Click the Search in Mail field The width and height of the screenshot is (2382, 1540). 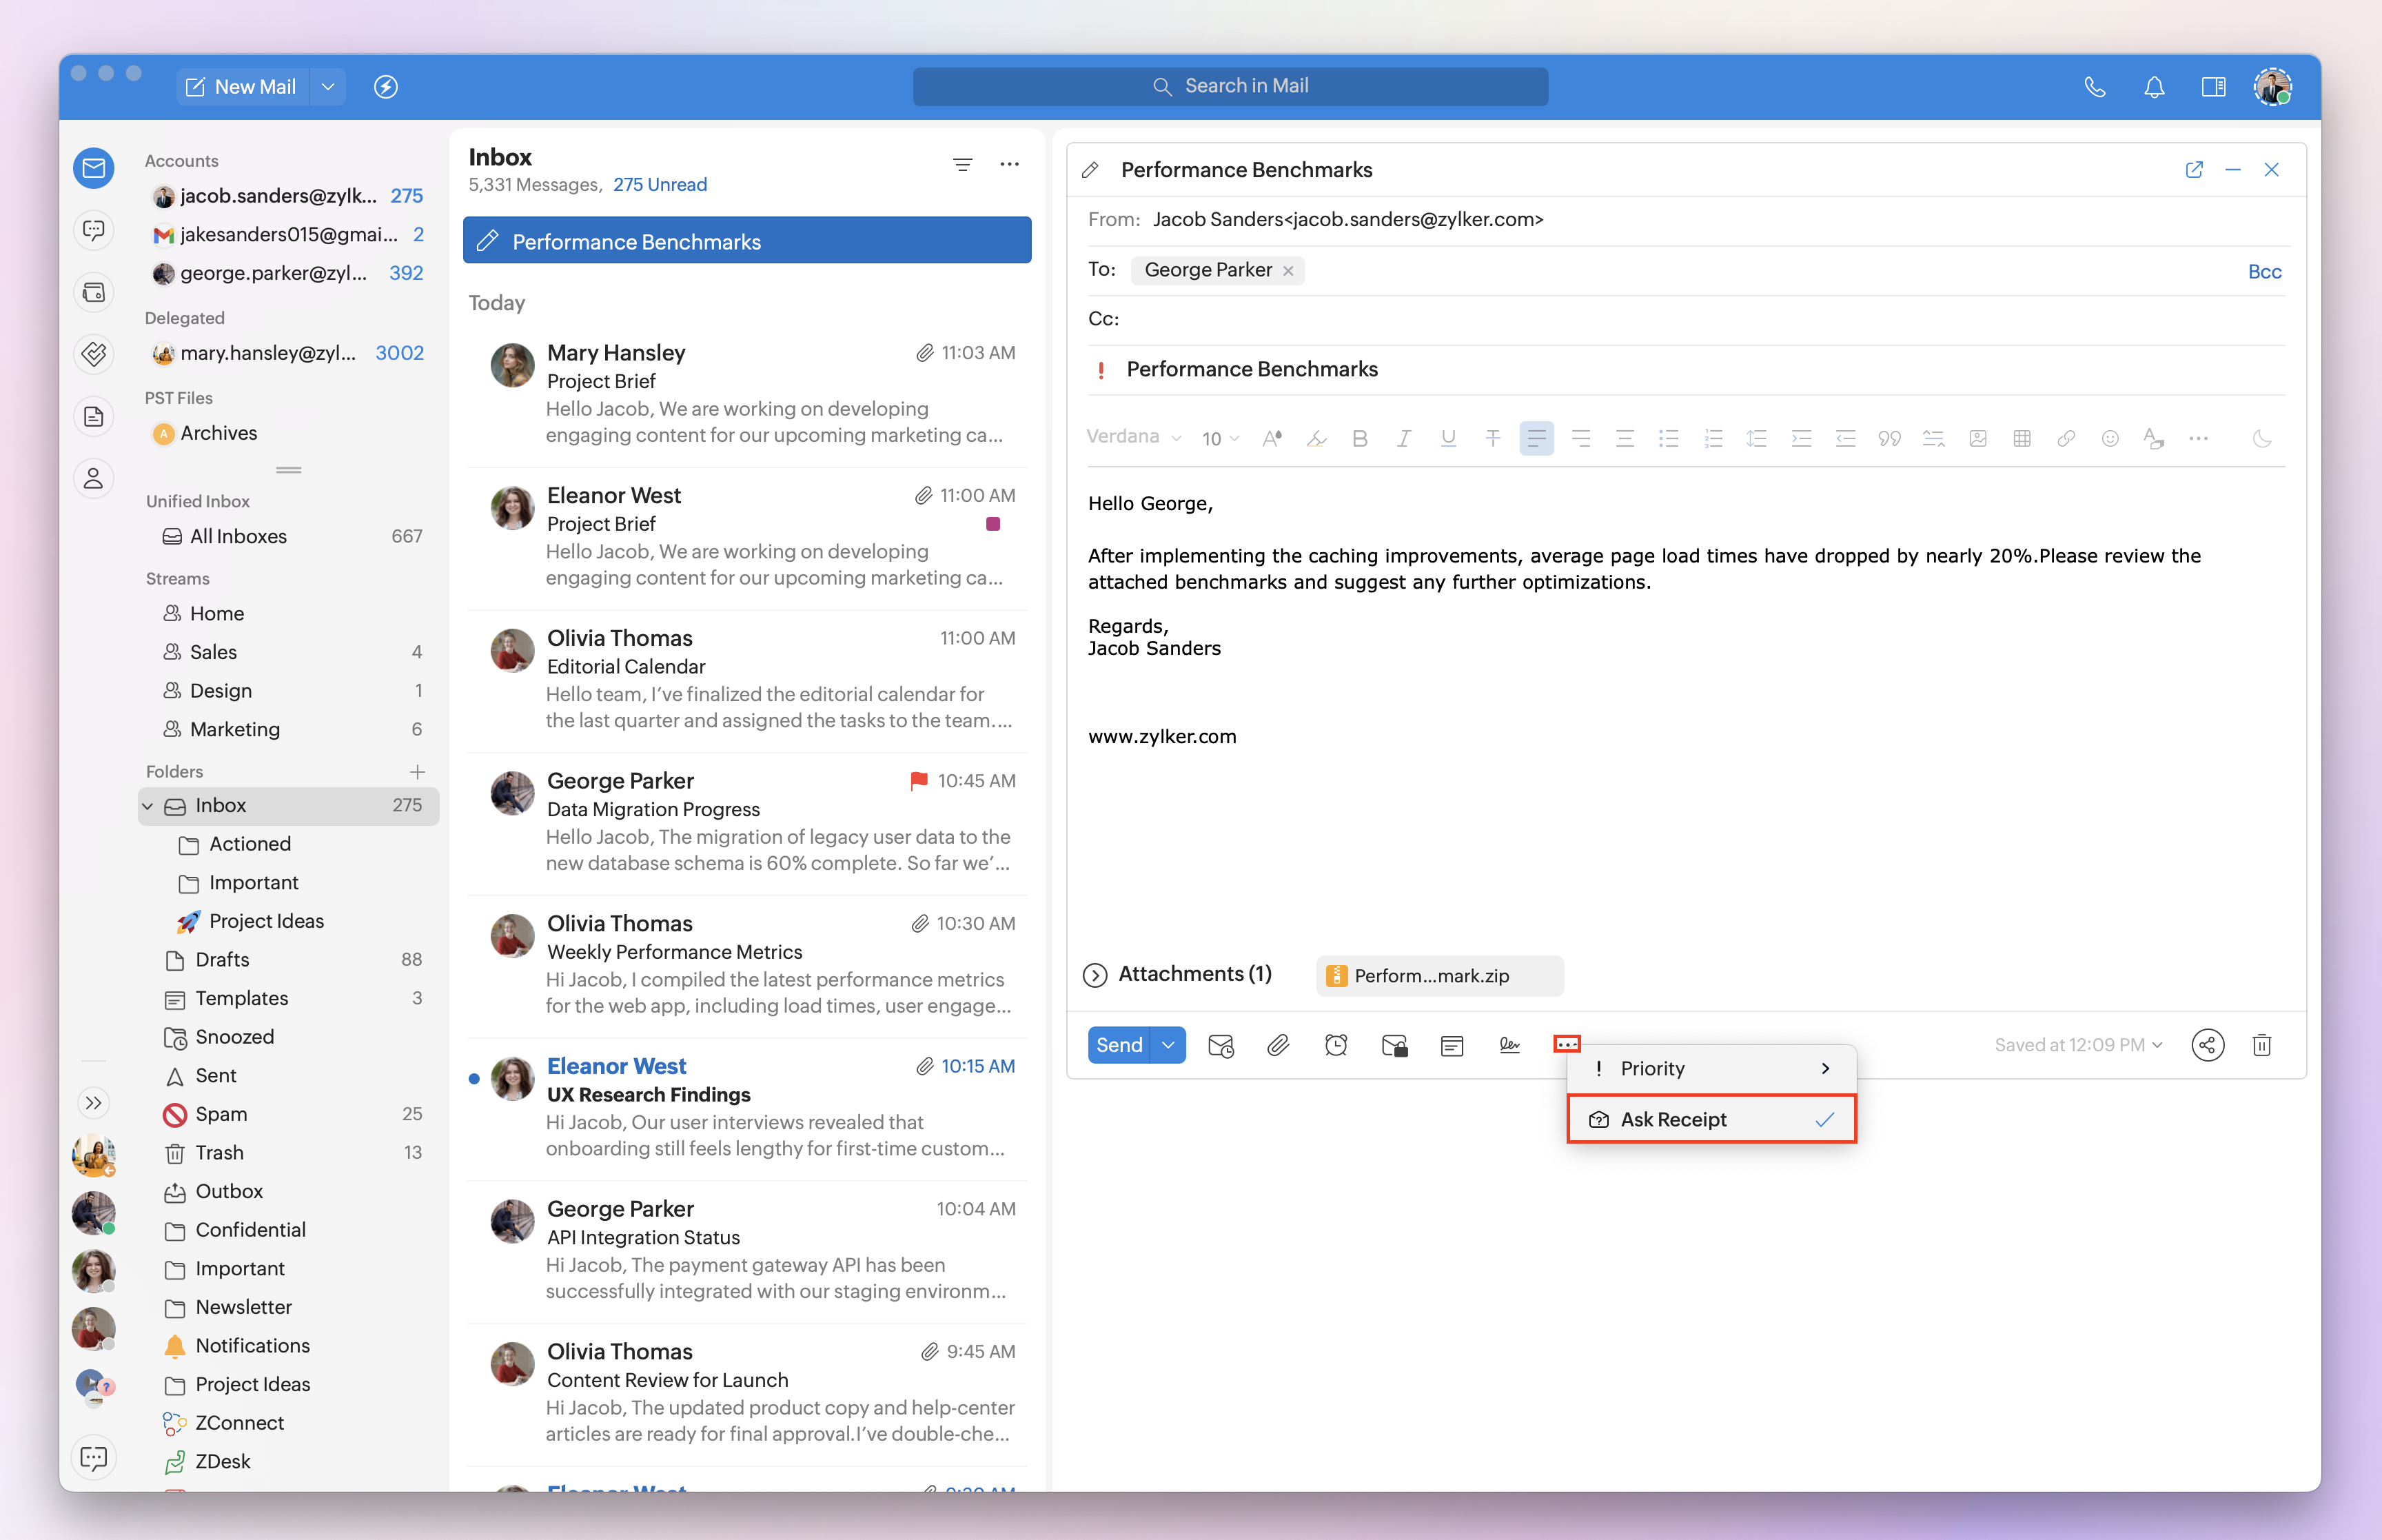coord(1230,87)
